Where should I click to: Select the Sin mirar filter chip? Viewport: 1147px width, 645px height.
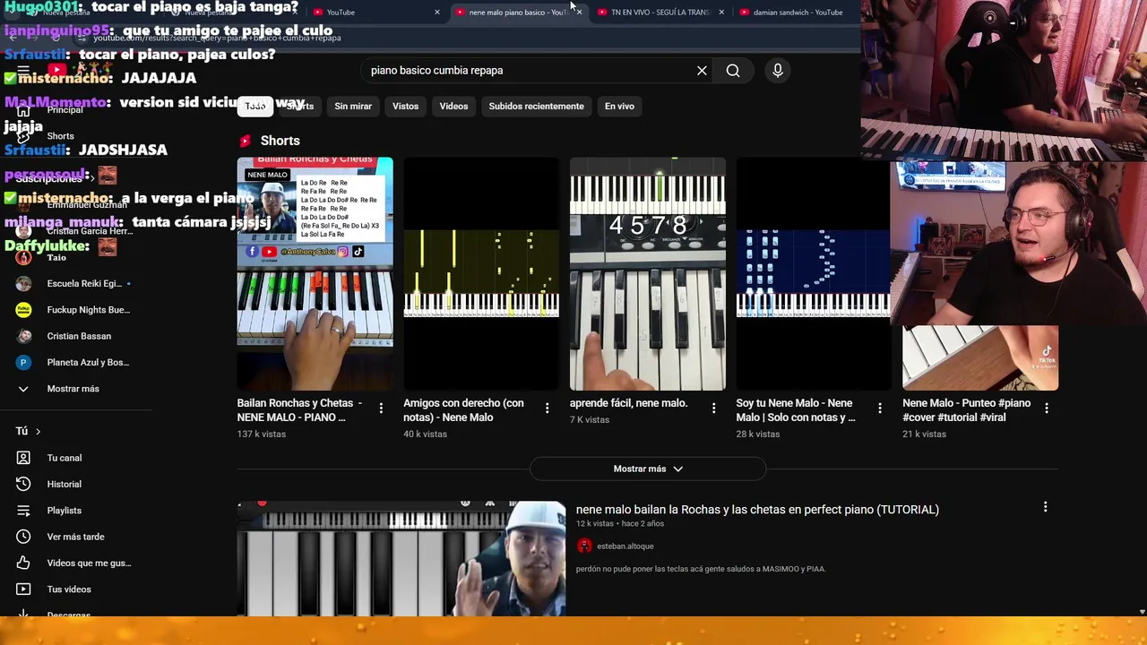pos(353,107)
